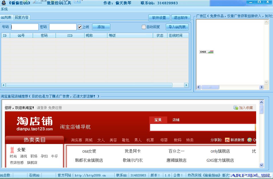Viewport: 273px width, 179px height.
Task: Sort by the QQ号 column header
Action: 21,36
